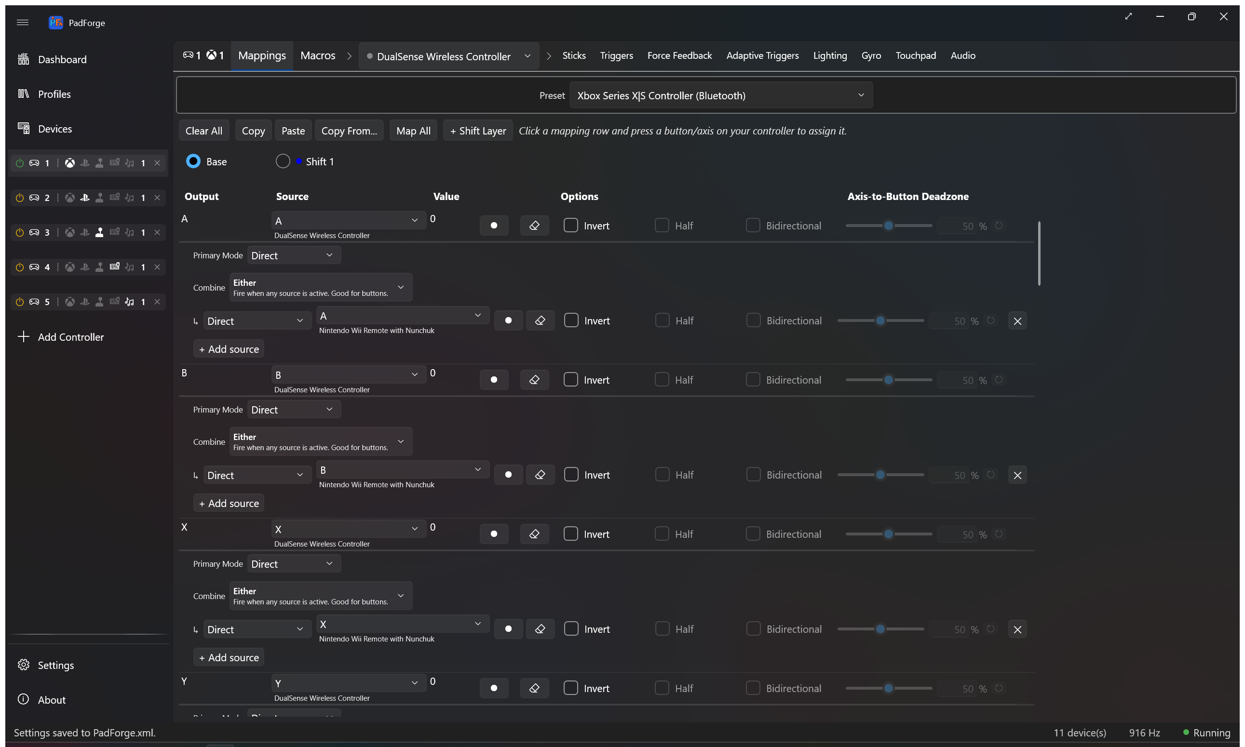Open Primary Mode dropdown under output X

pos(294,564)
